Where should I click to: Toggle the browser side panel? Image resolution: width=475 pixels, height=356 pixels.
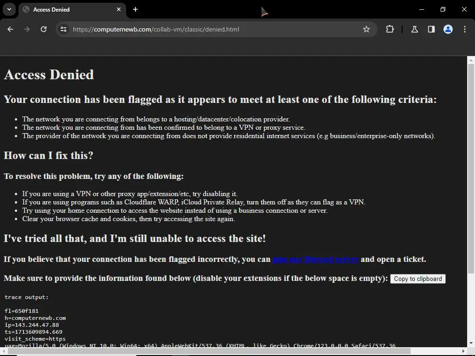431,29
